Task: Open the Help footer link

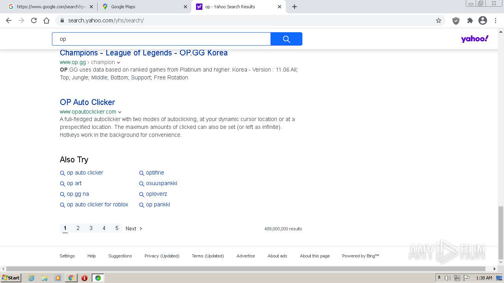Action: click(x=92, y=256)
